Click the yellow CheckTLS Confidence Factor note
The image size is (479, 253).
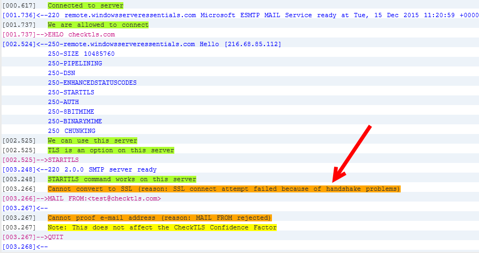(x=162, y=227)
